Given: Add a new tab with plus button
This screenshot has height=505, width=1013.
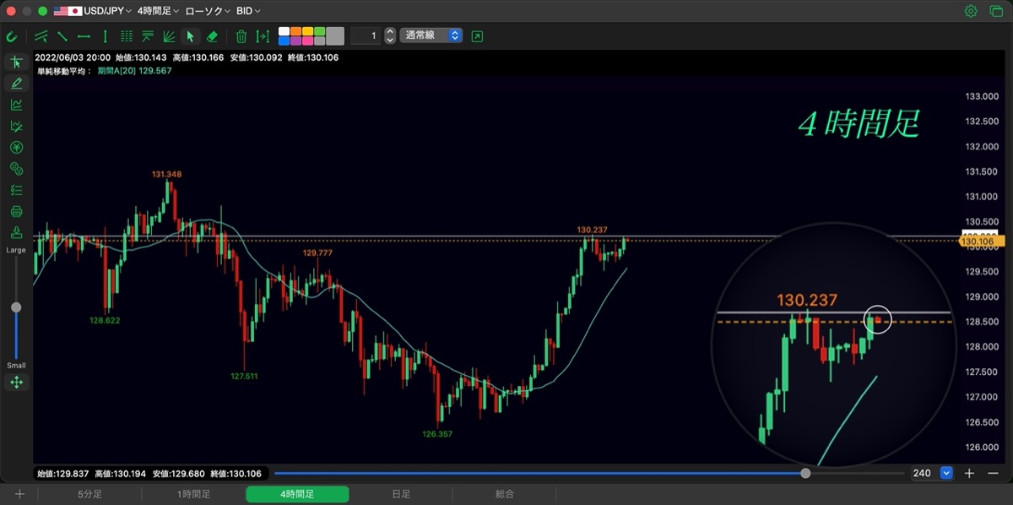Looking at the screenshot, I should pos(20,494).
